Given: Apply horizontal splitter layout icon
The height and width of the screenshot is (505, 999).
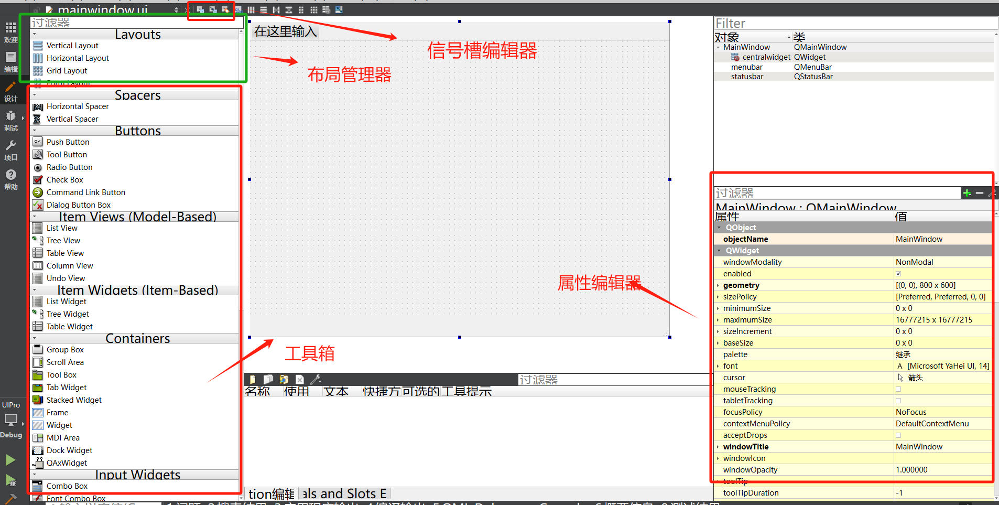Looking at the screenshot, I should [x=276, y=9].
